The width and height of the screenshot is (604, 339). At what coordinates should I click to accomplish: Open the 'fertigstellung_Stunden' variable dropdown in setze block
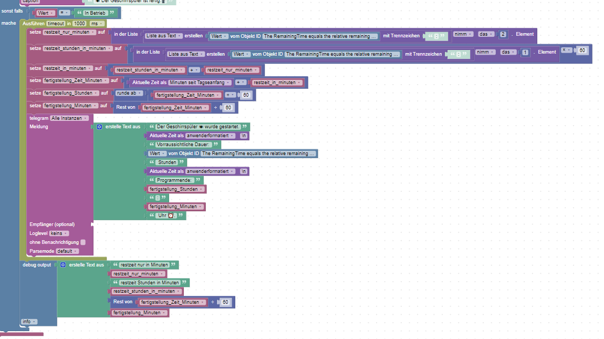point(71,94)
